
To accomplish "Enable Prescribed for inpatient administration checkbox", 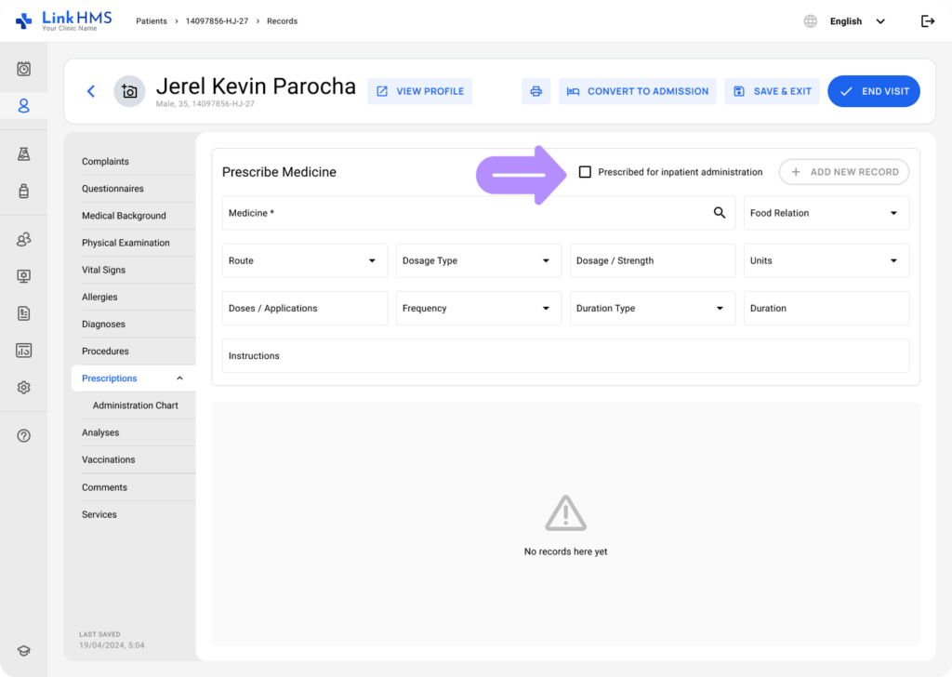I will tap(585, 172).
